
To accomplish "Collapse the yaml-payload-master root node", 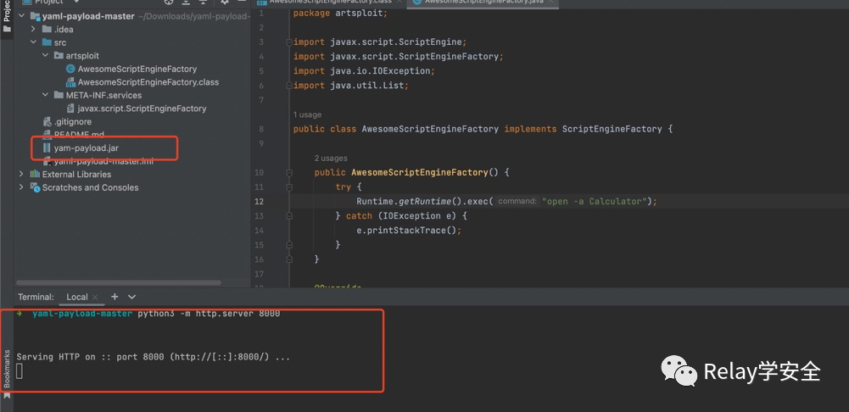I will click(x=22, y=16).
